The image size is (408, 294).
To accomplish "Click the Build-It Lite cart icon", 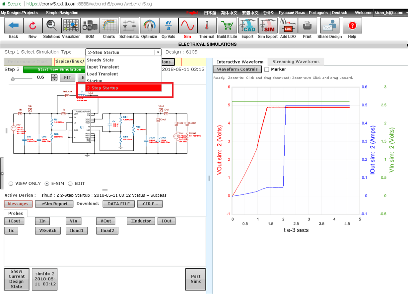I will pos(227,26).
